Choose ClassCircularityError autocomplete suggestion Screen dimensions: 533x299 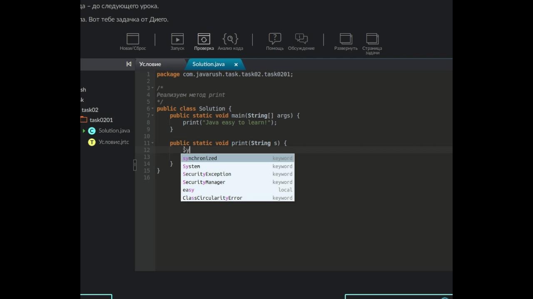click(237, 198)
